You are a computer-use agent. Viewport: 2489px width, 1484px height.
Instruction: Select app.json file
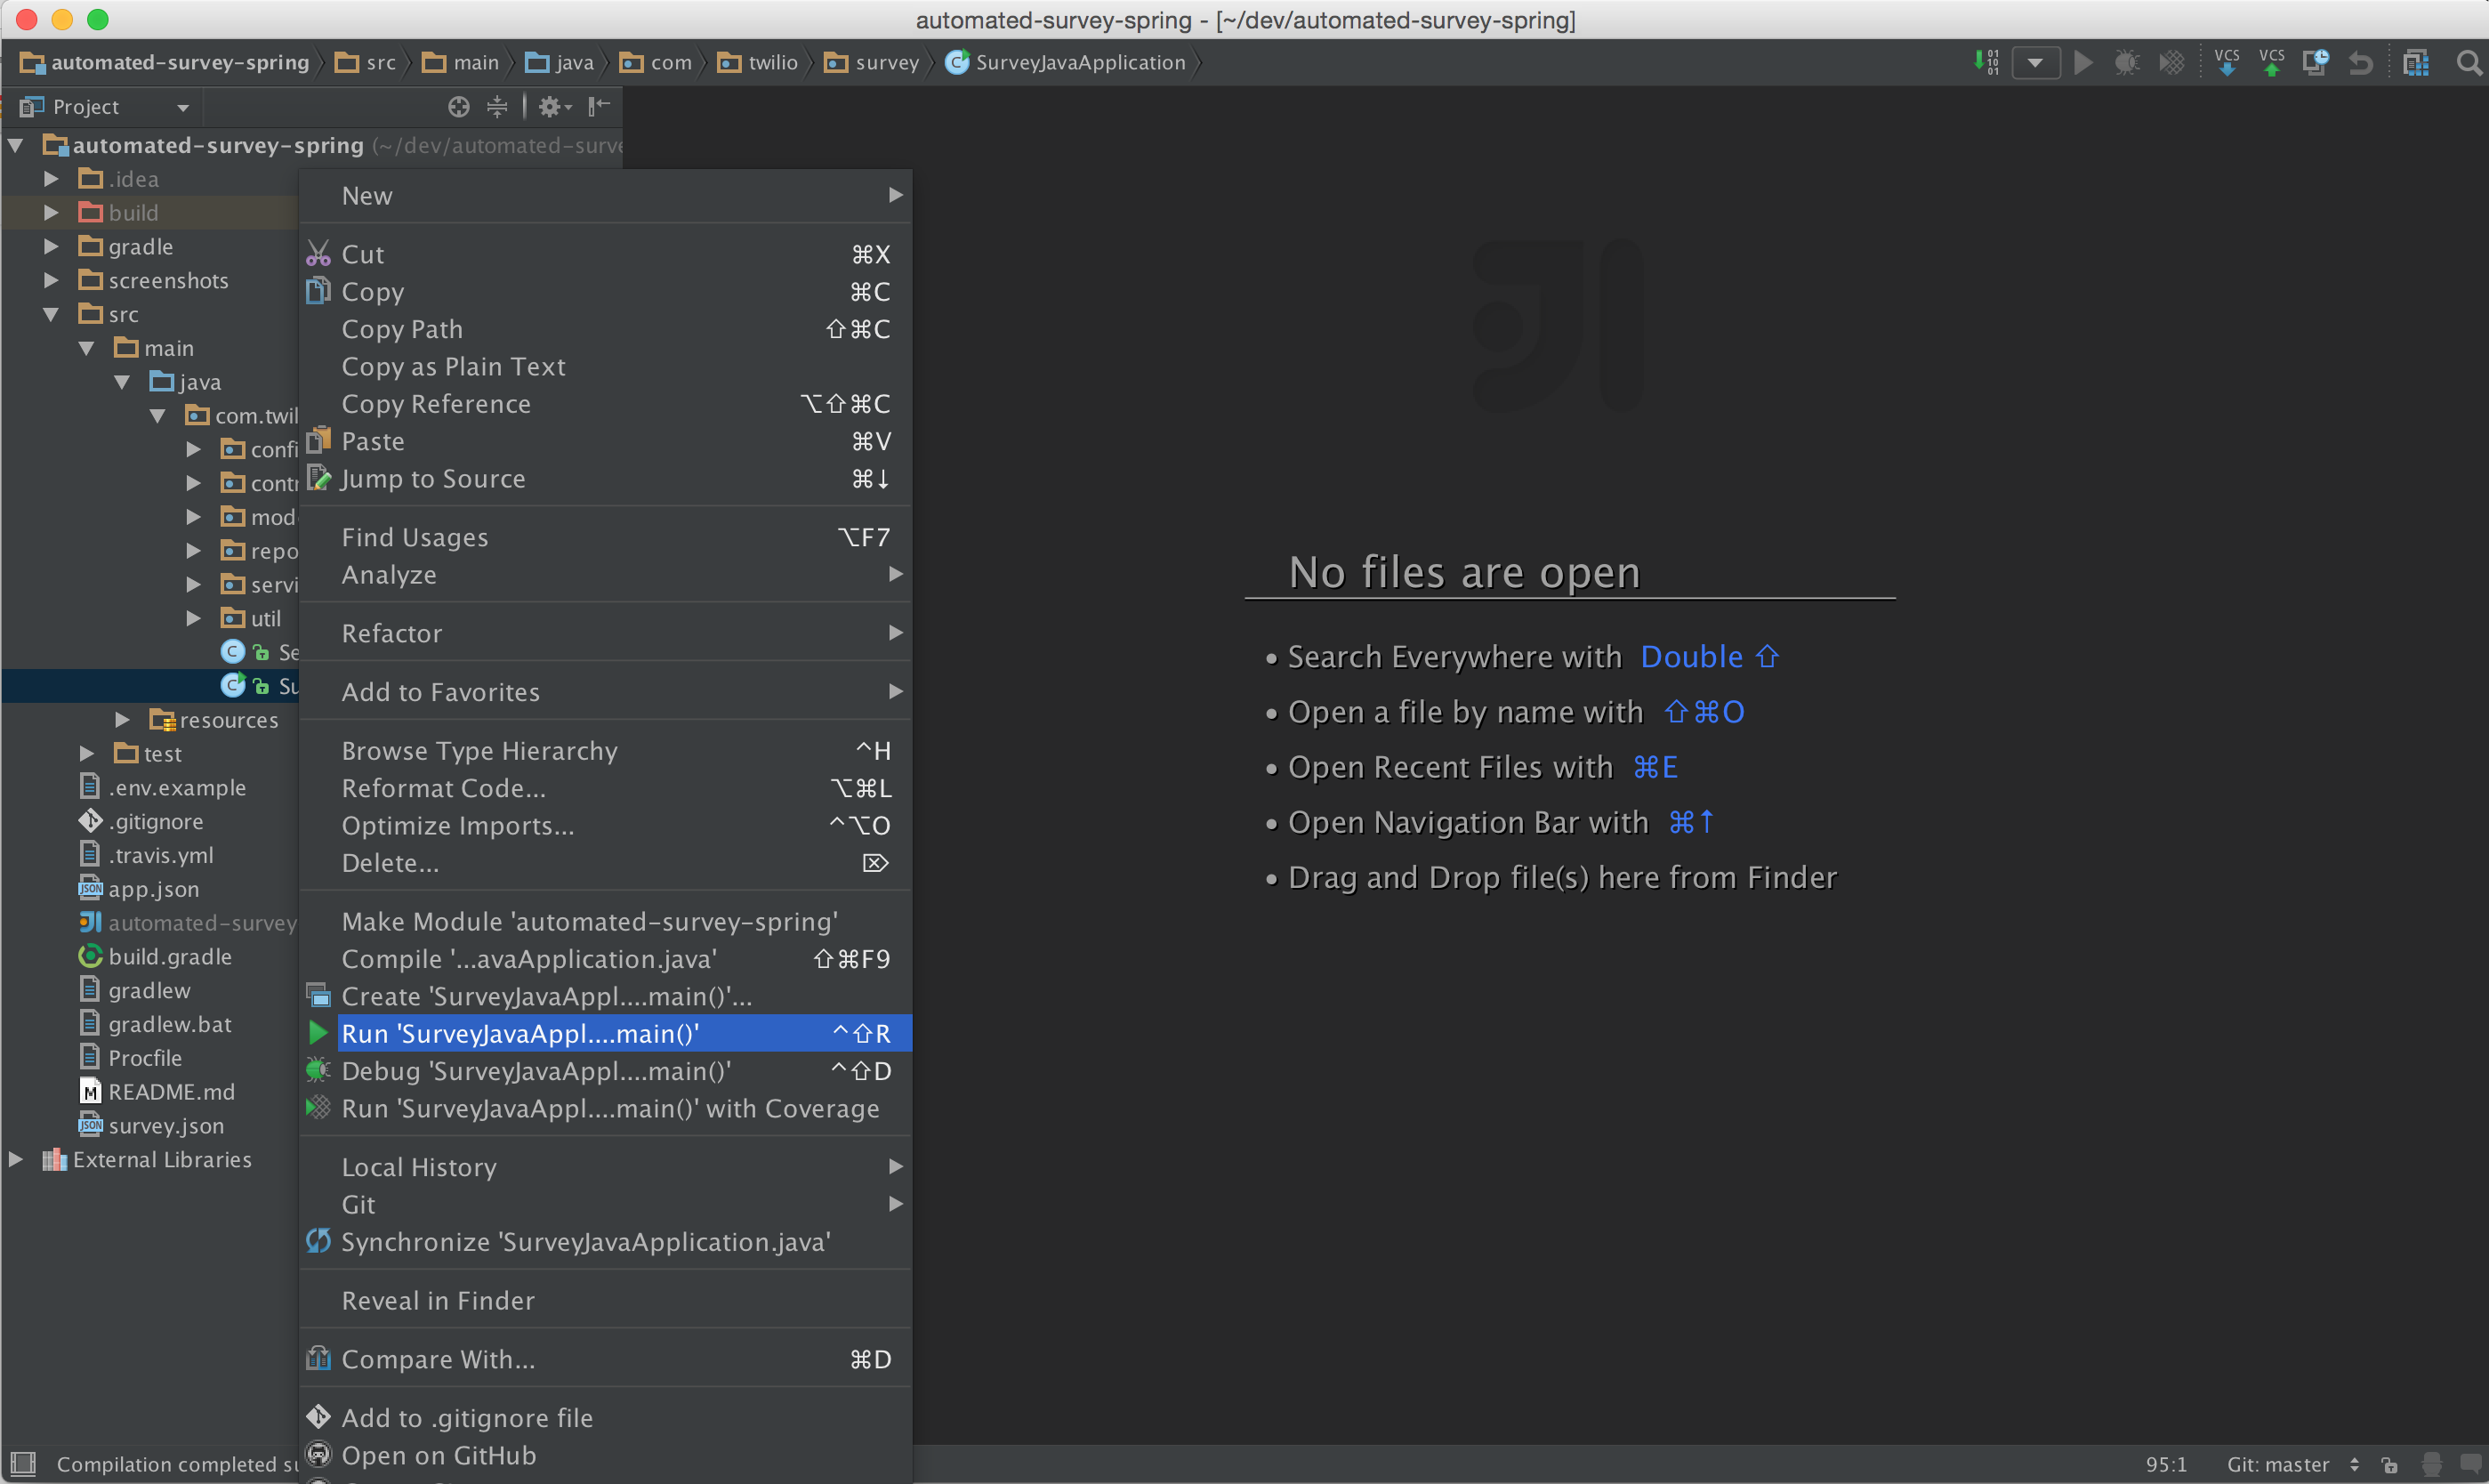coord(139,890)
